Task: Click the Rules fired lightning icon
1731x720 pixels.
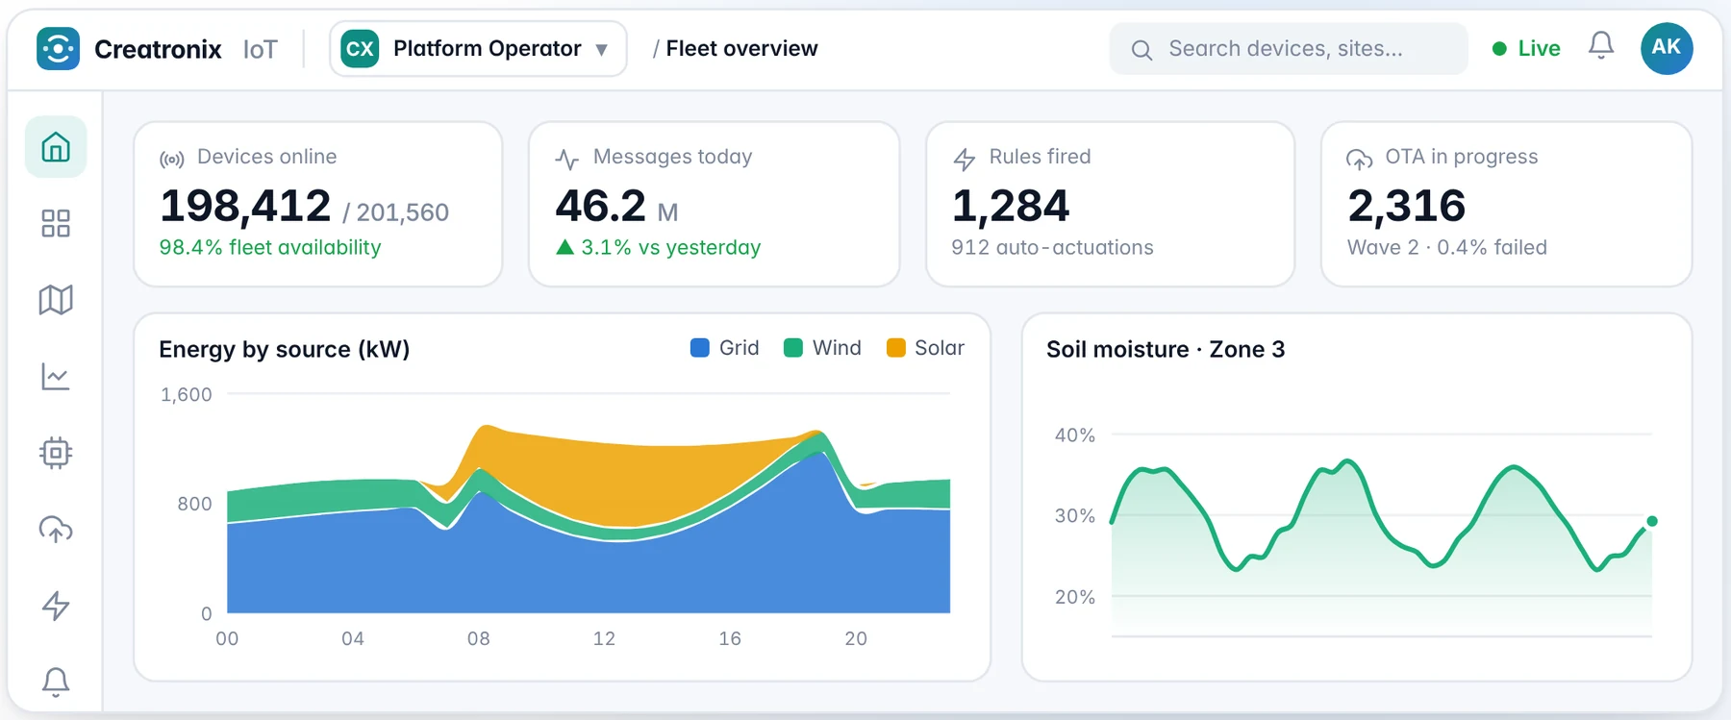Action: click(x=965, y=160)
